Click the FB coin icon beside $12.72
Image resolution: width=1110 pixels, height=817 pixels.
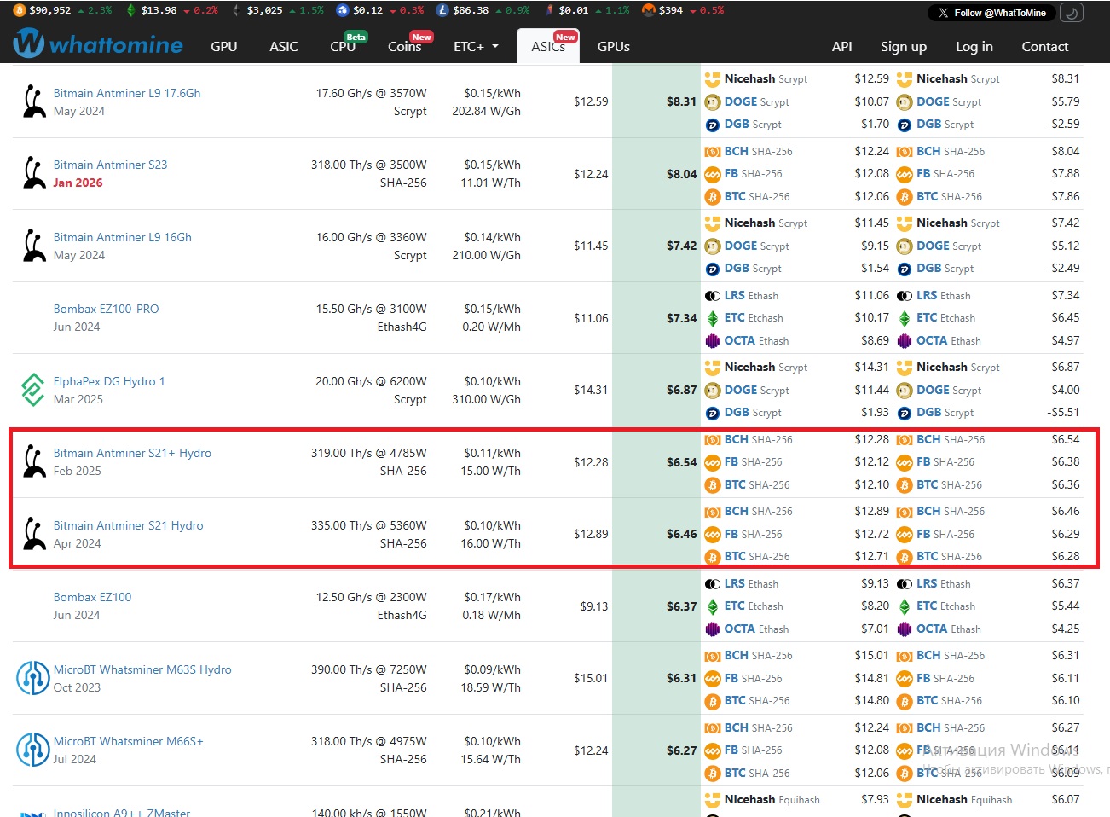(713, 534)
